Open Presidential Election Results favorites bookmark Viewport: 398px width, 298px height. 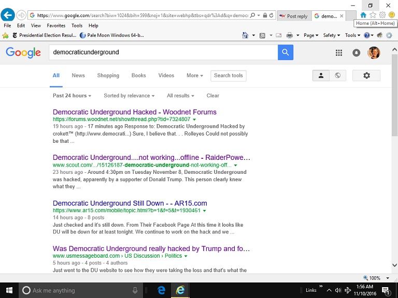point(45,35)
